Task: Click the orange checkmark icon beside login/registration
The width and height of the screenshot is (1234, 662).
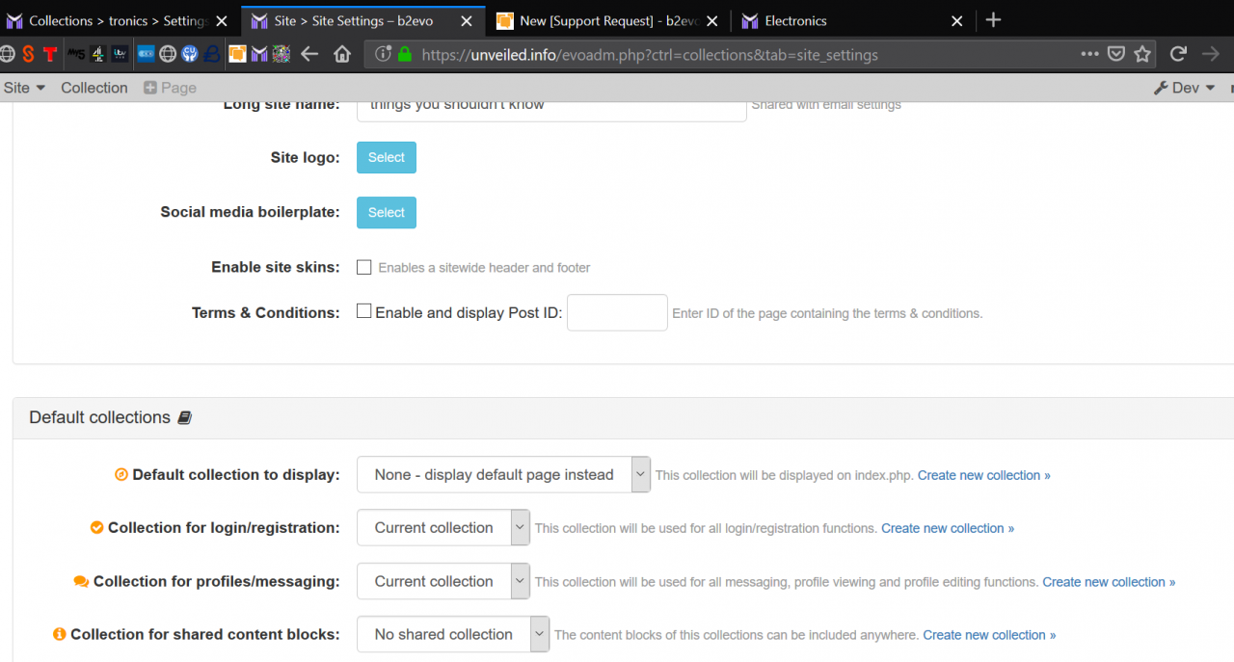Action: [96, 527]
